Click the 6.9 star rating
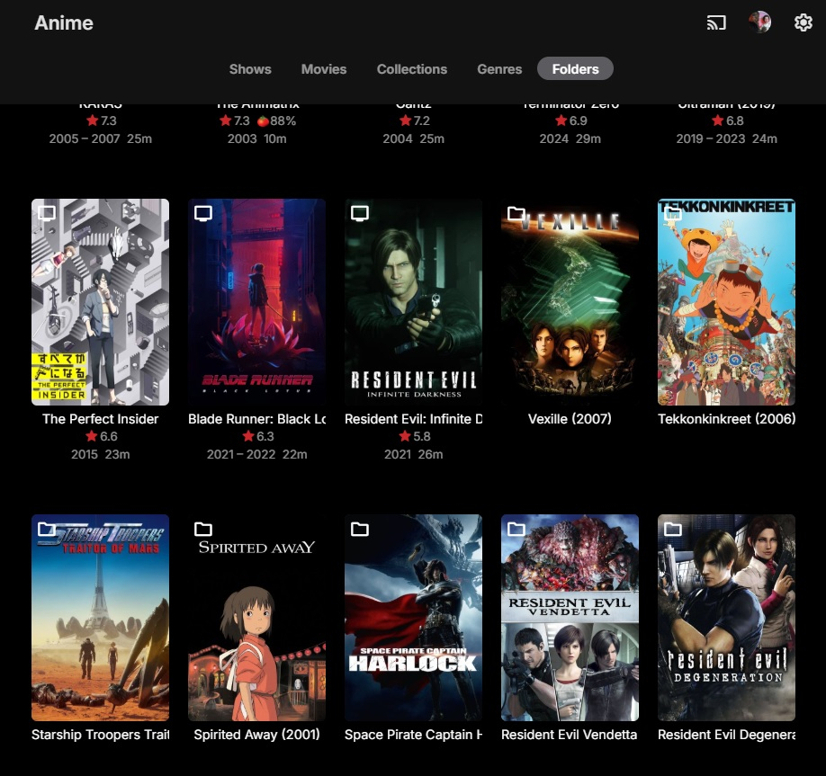This screenshot has height=776, width=826. click(x=571, y=121)
